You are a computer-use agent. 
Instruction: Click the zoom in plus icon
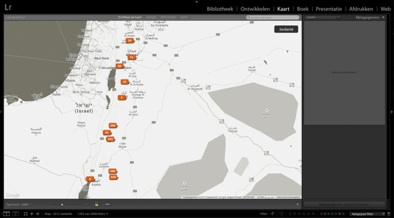pos(86,205)
